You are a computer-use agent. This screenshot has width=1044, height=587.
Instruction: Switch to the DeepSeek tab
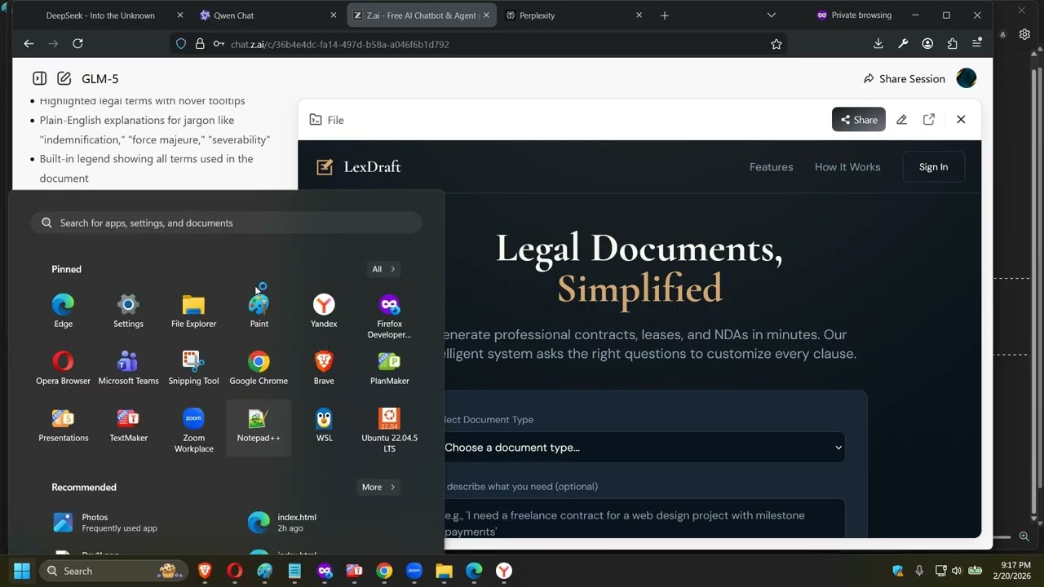pyautogui.click(x=100, y=15)
